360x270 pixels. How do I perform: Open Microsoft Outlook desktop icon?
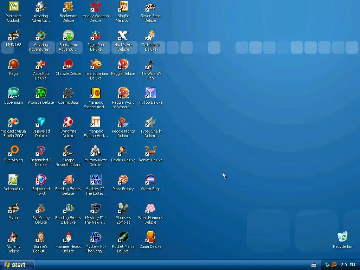click(x=13, y=6)
